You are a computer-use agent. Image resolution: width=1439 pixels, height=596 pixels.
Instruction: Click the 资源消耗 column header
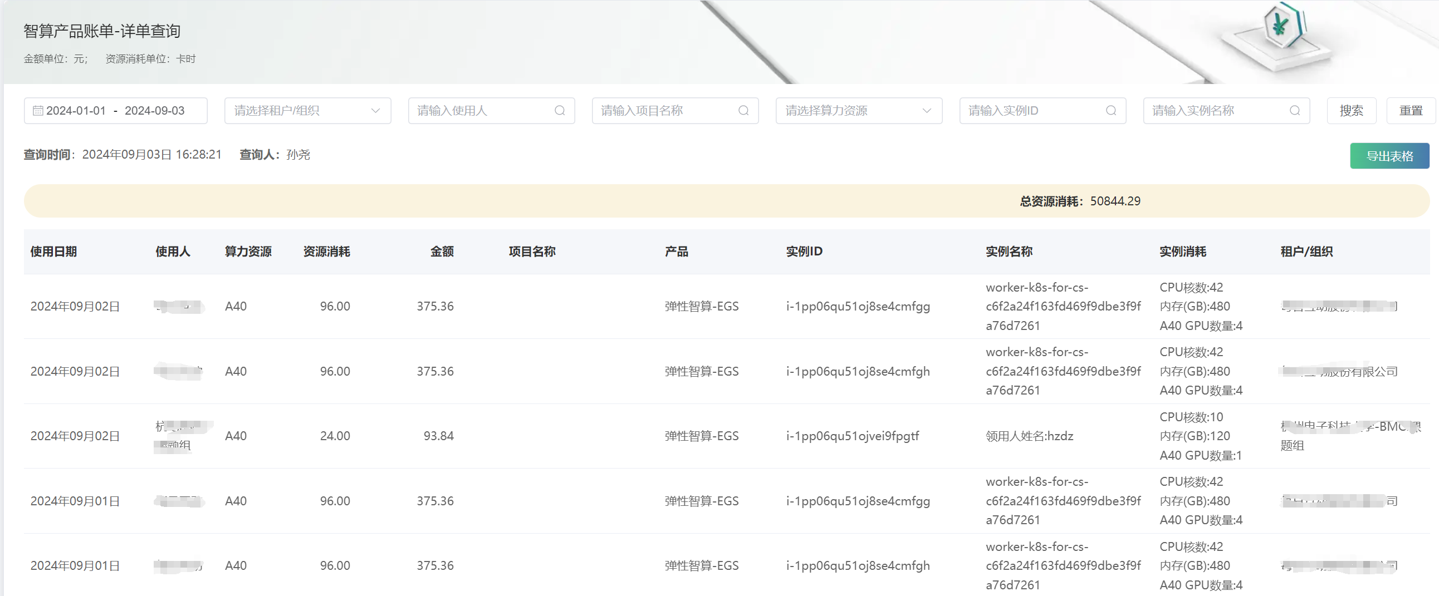326,252
